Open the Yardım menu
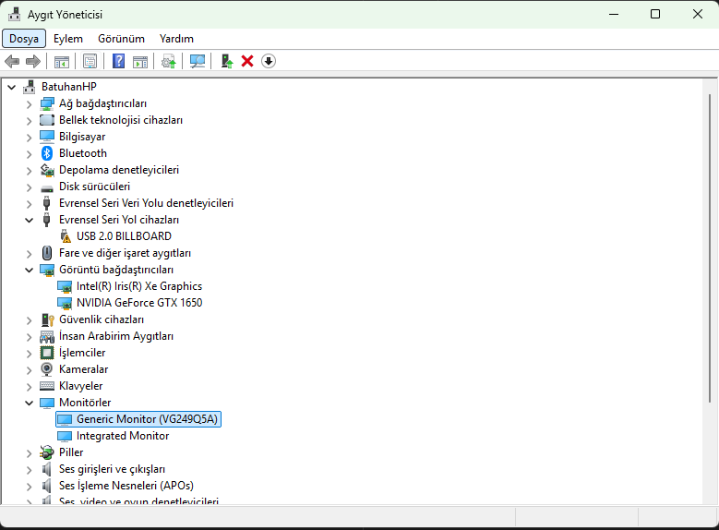Screen dimensions: 719x530 pyautogui.click(x=176, y=39)
